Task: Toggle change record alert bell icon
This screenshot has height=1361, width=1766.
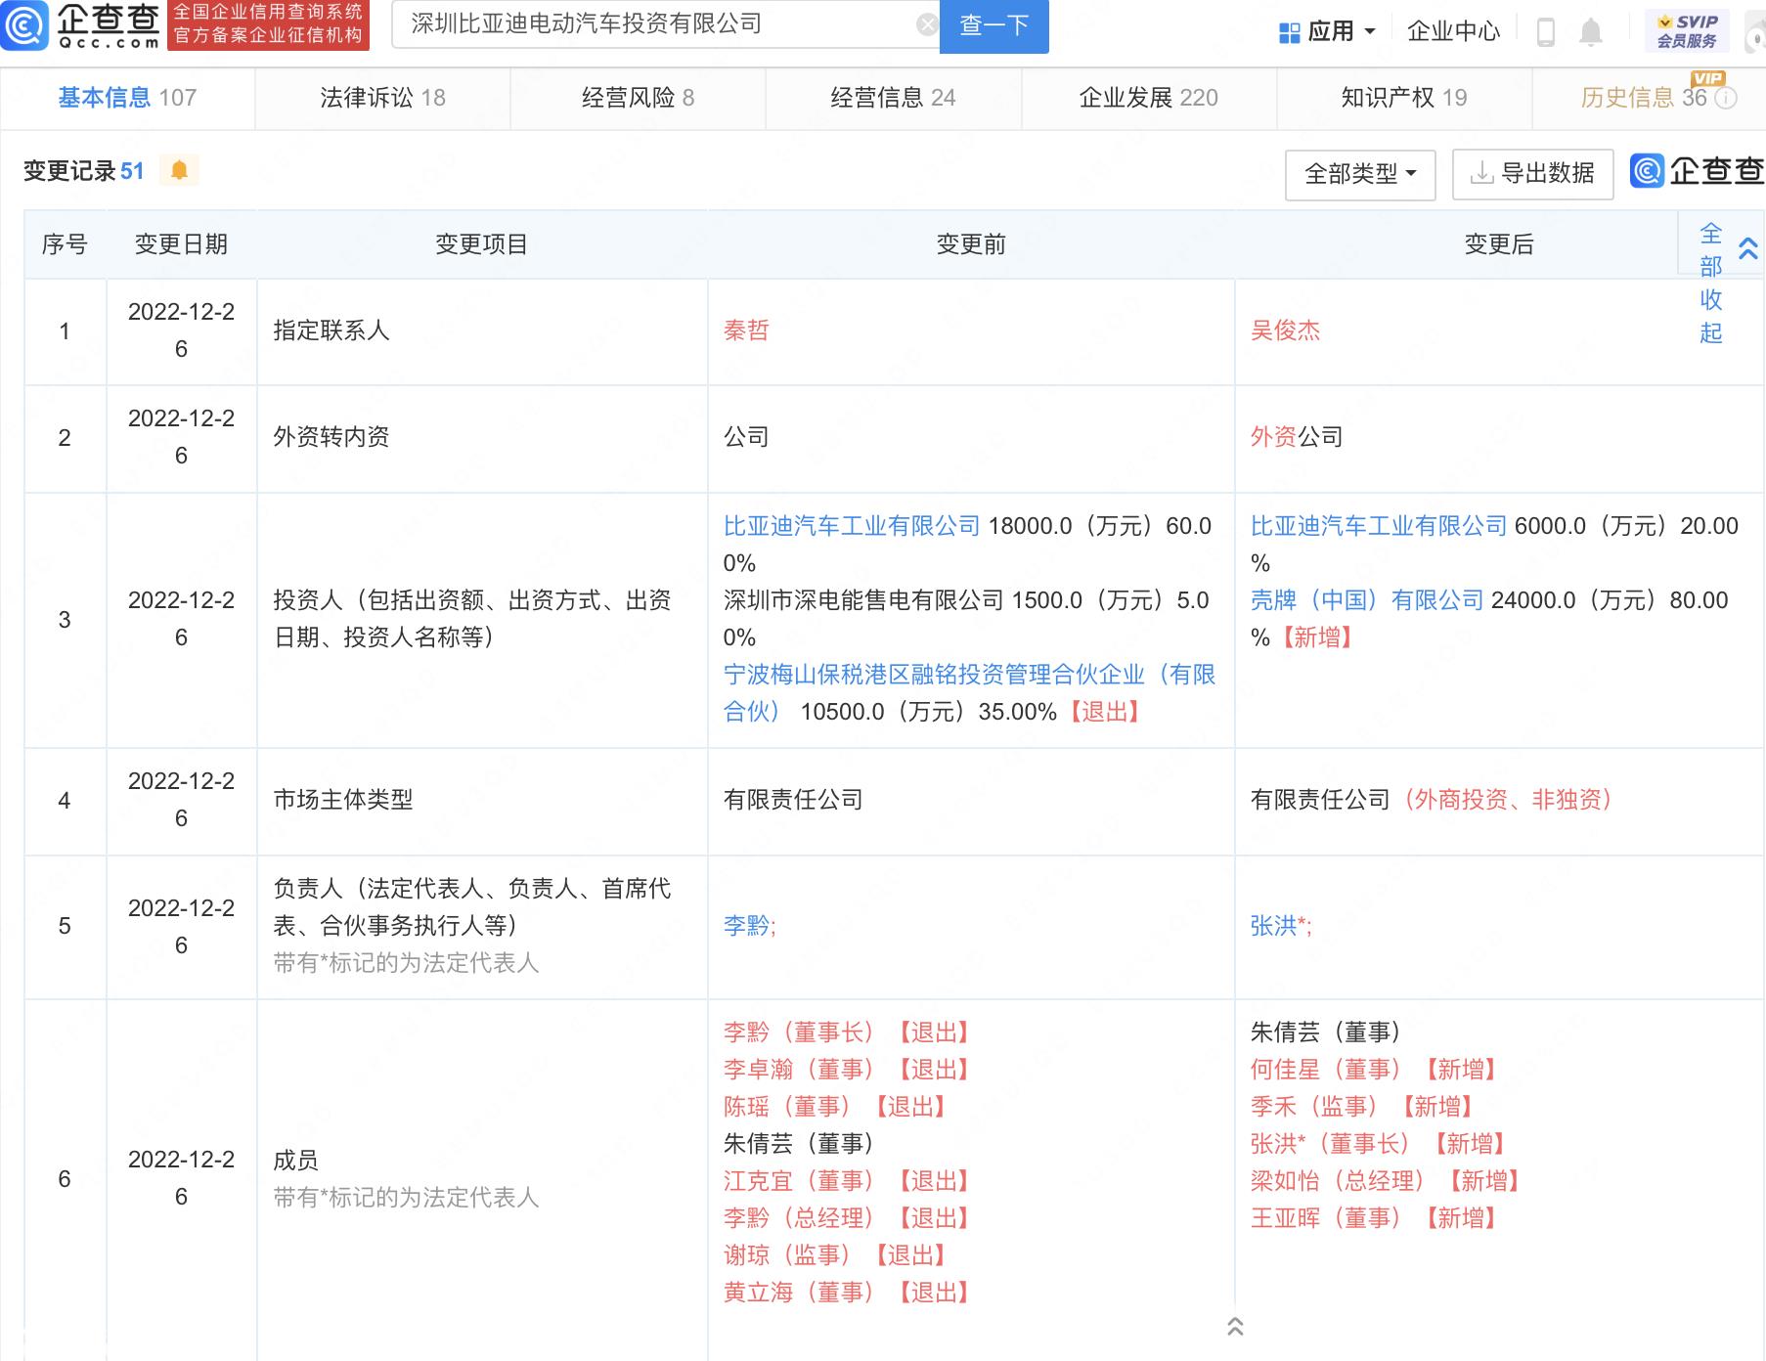Action: coord(179,170)
